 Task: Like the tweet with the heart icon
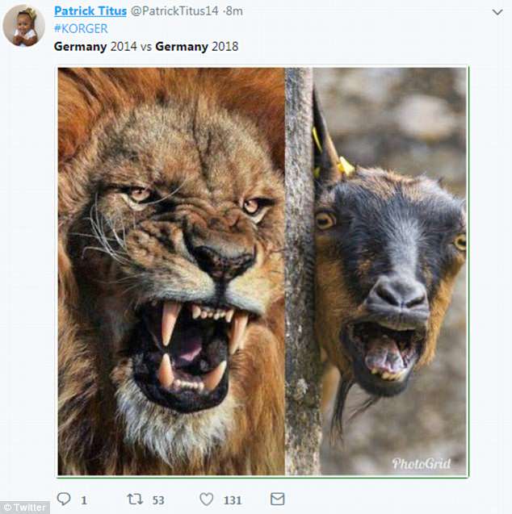tap(207, 499)
